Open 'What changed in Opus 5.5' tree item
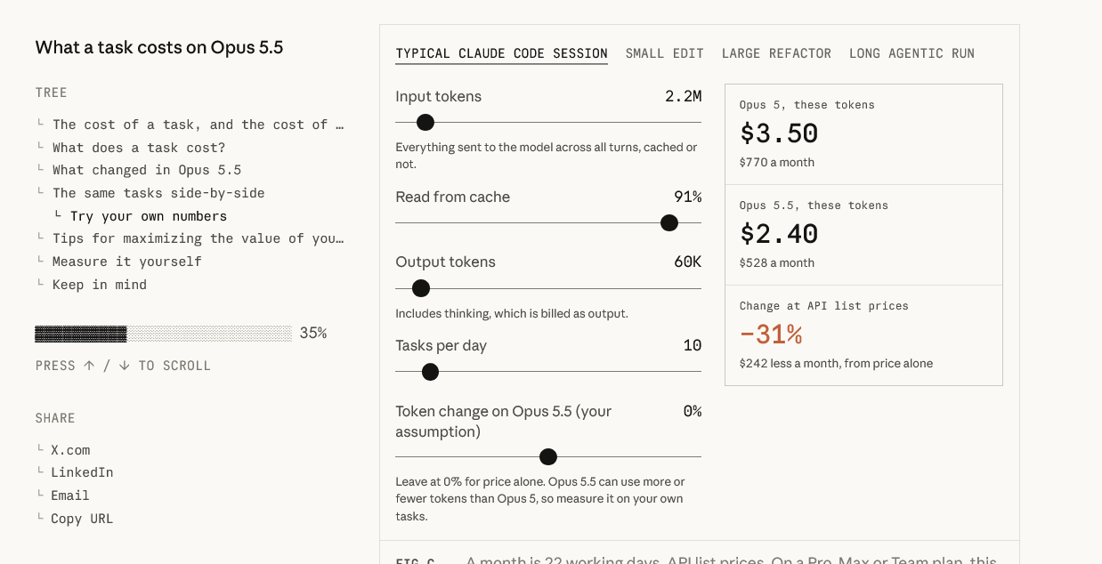This screenshot has height=564, width=1102. (147, 170)
